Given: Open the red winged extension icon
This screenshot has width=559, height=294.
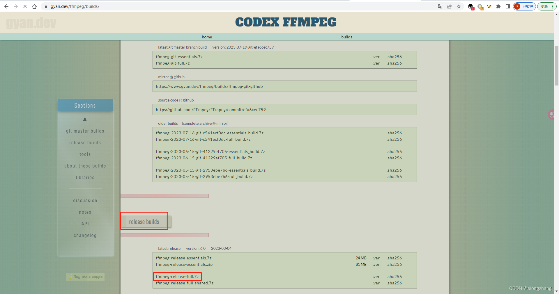Looking at the screenshot, I should tap(489, 6).
